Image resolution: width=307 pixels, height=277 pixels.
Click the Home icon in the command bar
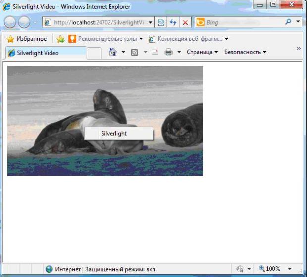(x=113, y=52)
